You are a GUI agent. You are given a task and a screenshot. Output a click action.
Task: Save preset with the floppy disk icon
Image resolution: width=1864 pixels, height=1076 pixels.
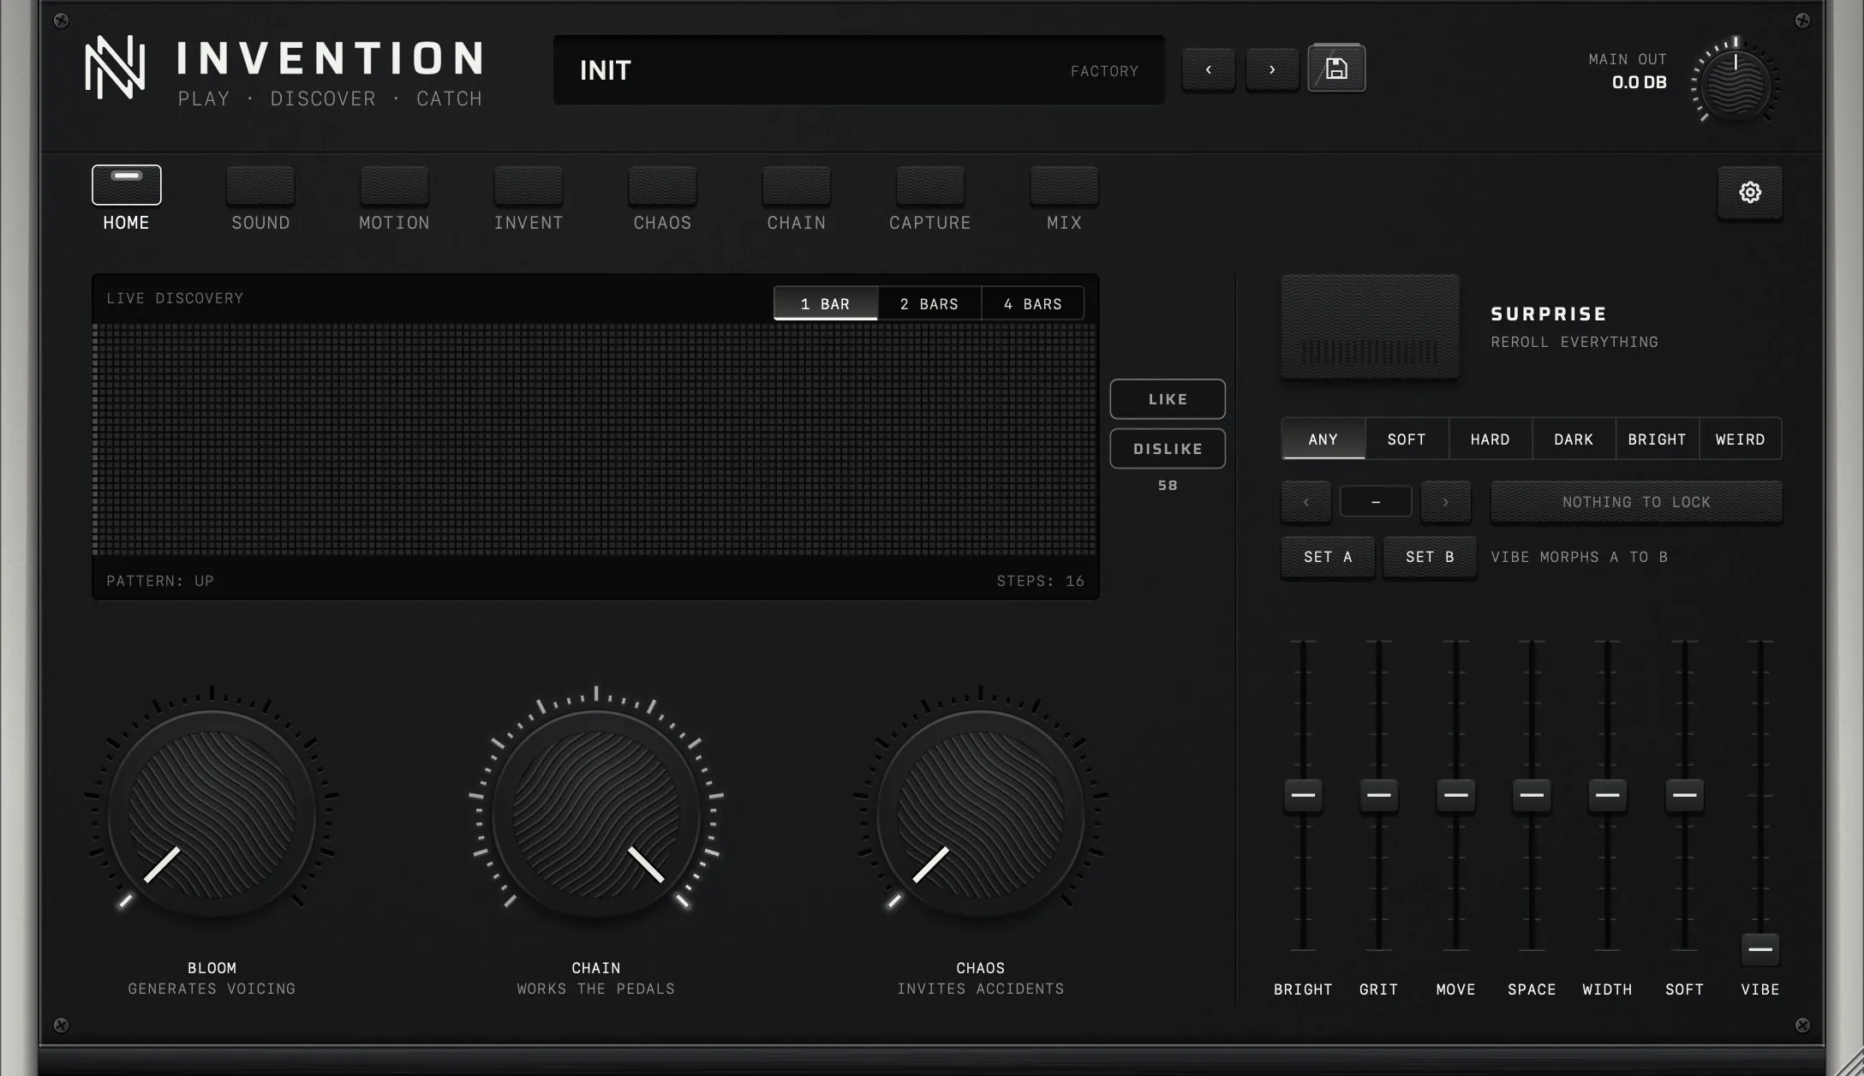(x=1336, y=69)
